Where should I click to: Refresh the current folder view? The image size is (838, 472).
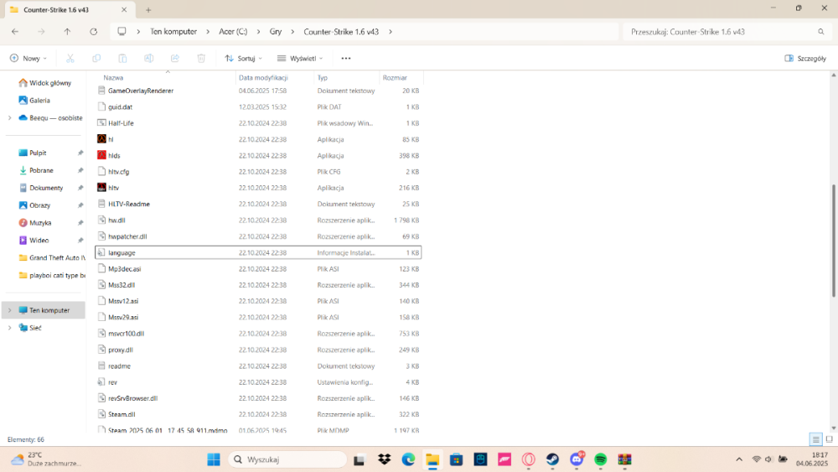(94, 32)
